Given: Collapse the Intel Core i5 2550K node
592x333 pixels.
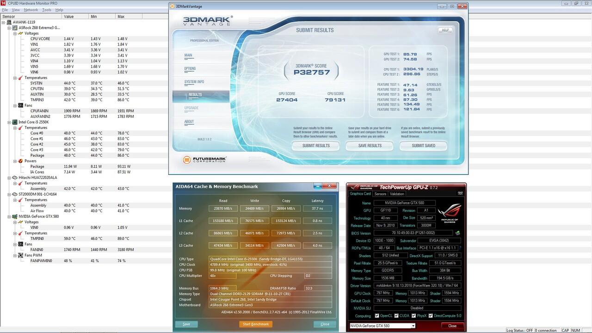Looking at the screenshot, I should [9, 122].
